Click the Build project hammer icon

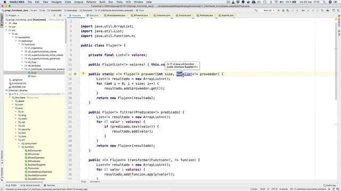pos(256,11)
